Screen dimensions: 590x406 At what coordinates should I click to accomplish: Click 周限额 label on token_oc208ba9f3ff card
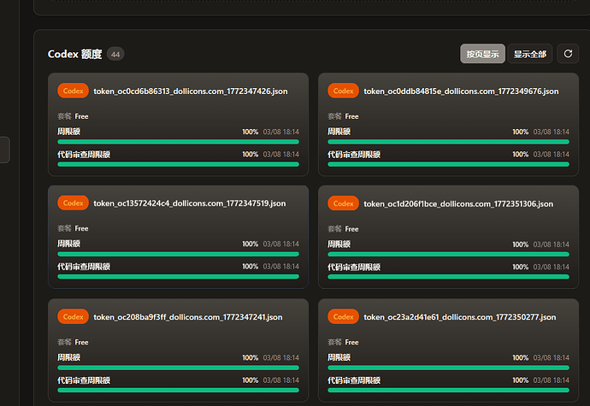[x=69, y=357]
